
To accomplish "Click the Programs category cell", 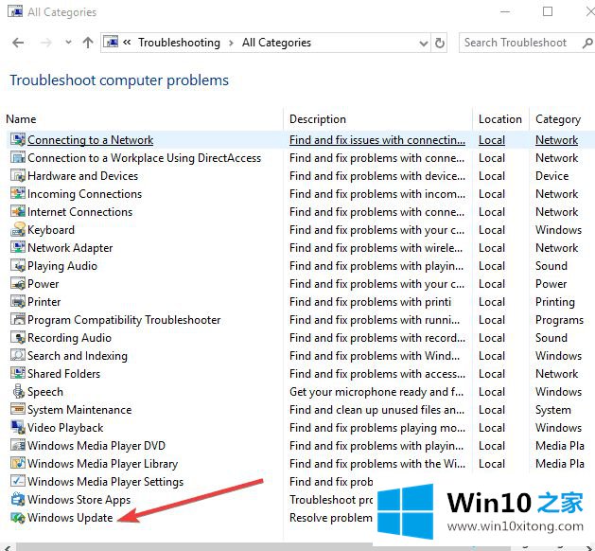I will 559,320.
